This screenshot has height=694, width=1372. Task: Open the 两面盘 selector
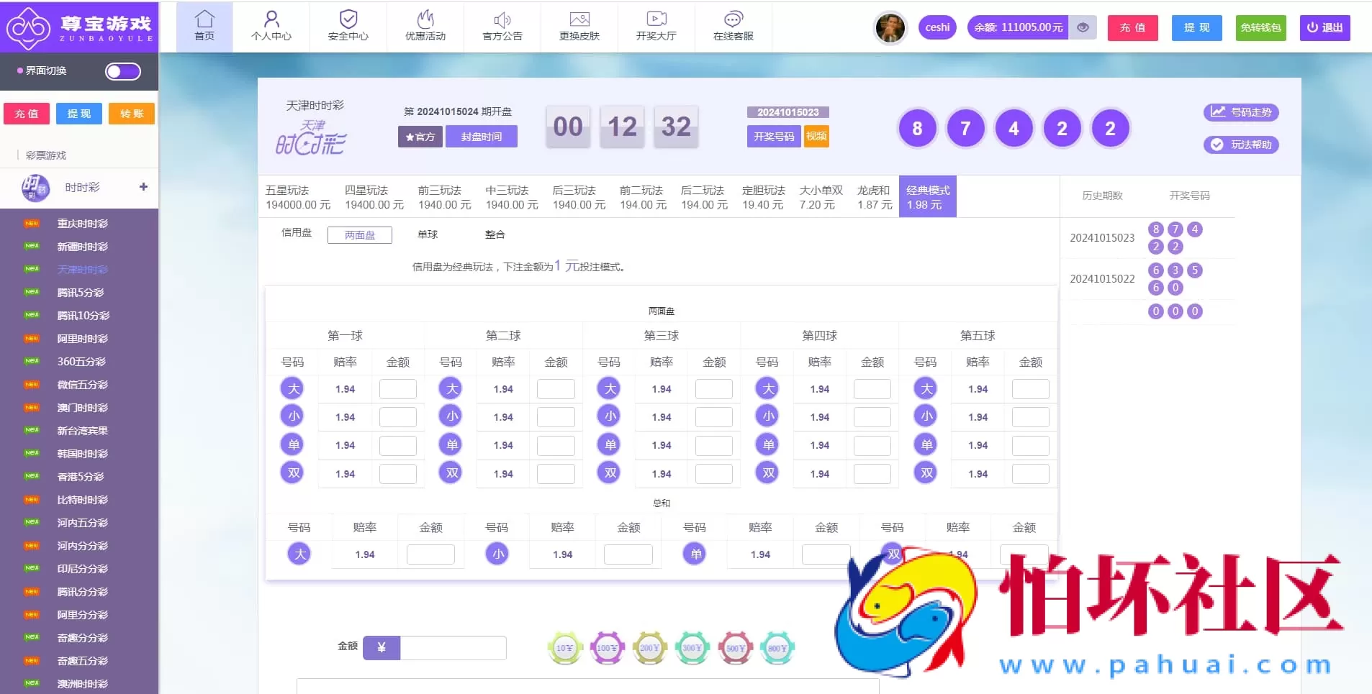(x=359, y=234)
